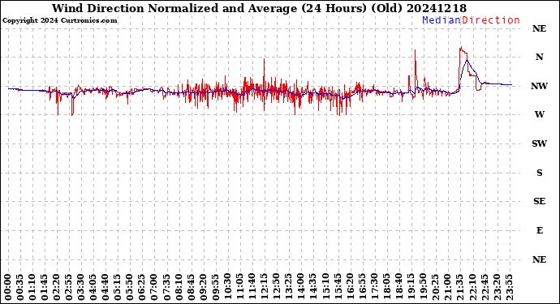Click the 00:35 time label
560x304 pixels.
pos(21,288)
